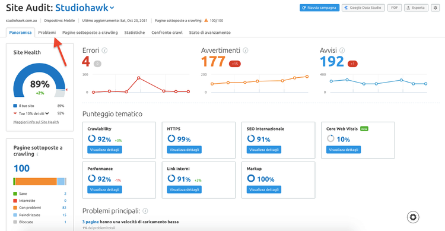Export the audit as PDF

(x=395, y=8)
